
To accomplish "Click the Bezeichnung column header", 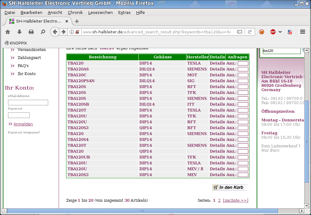I will 103,57.
